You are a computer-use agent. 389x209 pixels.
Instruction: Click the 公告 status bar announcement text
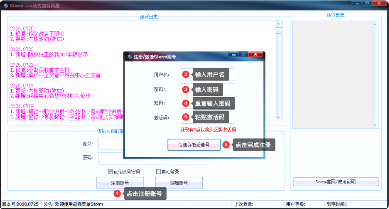73,204
